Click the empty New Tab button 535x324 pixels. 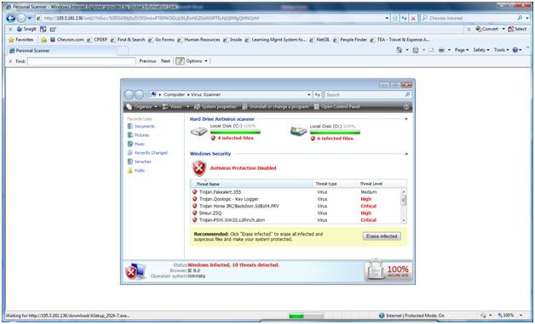click(x=123, y=51)
